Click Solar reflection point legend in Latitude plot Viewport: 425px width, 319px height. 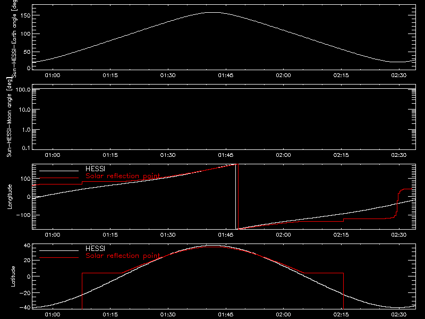123,256
